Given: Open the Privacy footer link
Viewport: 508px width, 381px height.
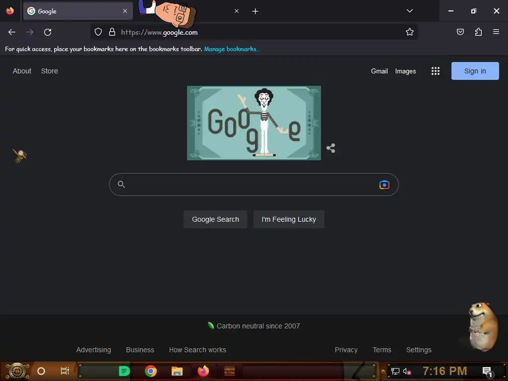Looking at the screenshot, I should (x=346, y=350).
